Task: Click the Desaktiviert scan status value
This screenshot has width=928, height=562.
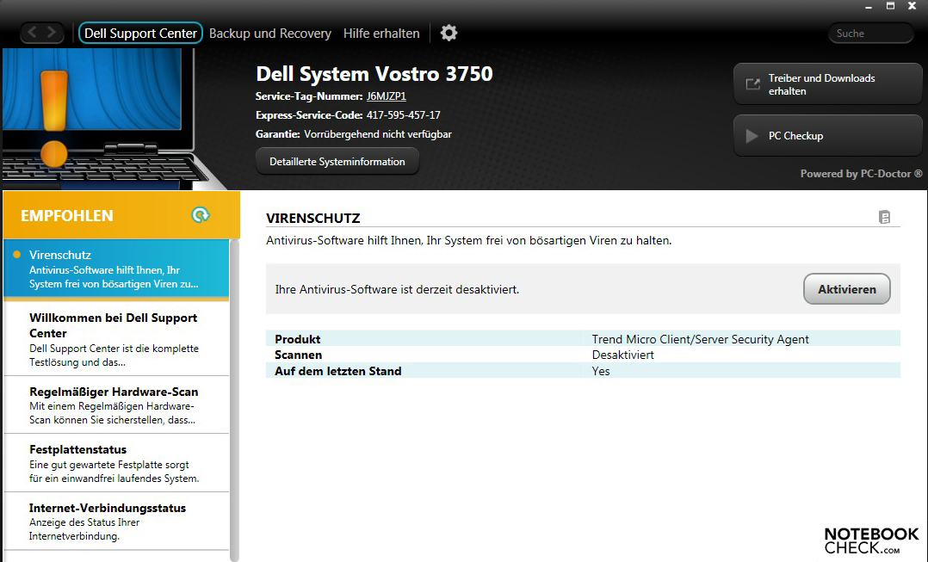Action: (622, 355)
